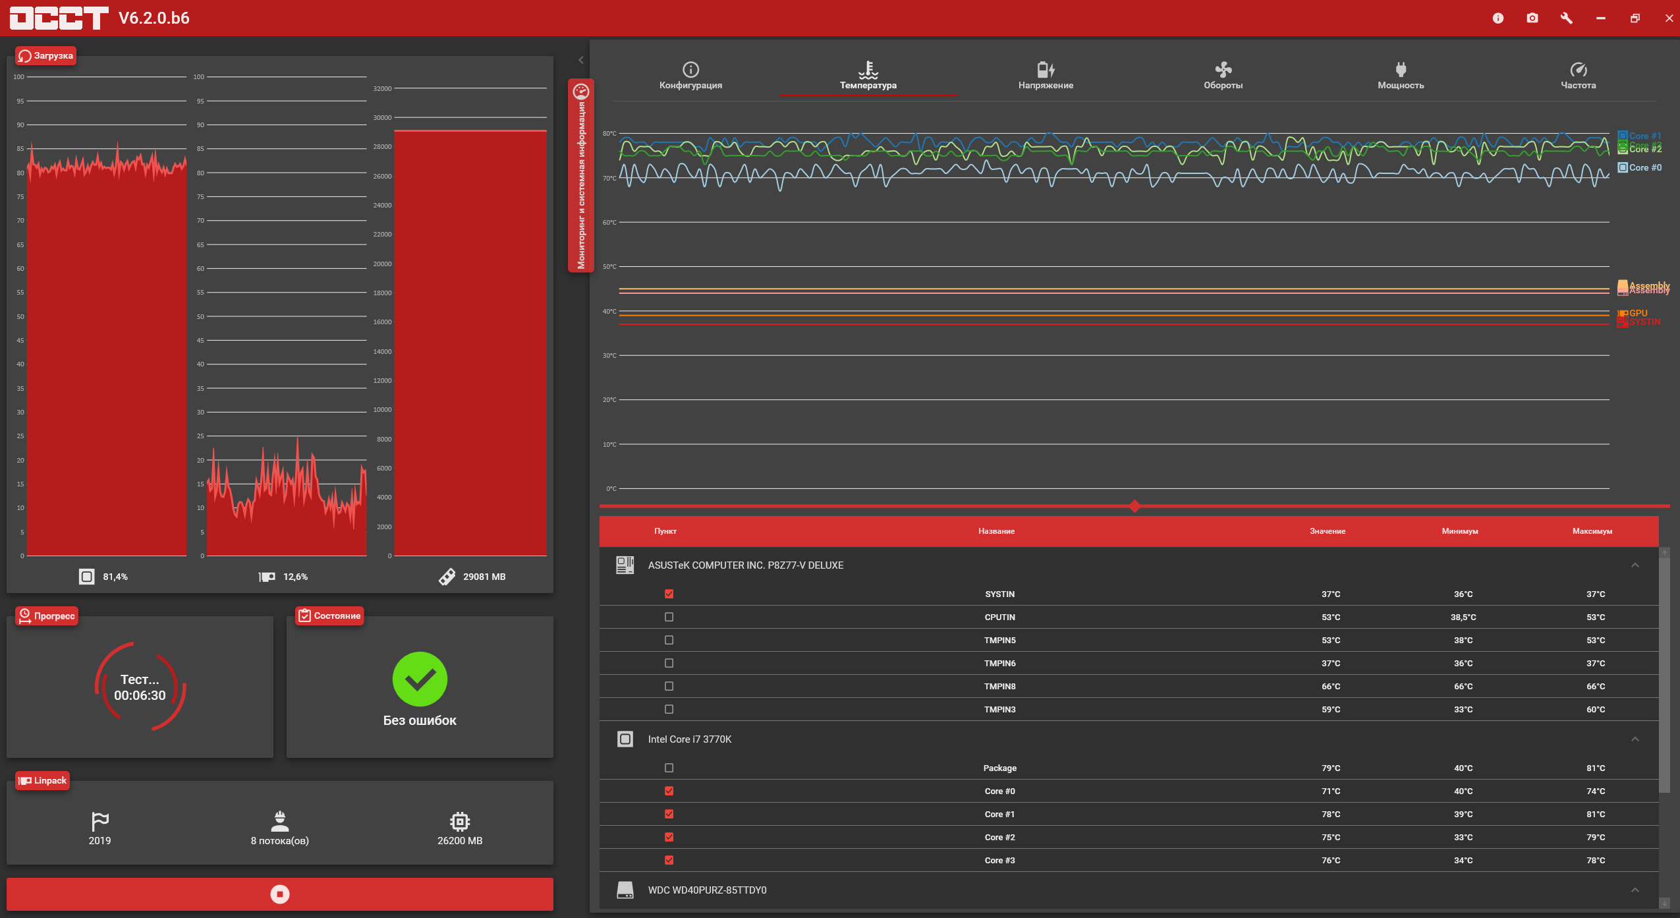Disable Core #0 graph checkbox
This screenshot has width=1680, height=918.
669,791
